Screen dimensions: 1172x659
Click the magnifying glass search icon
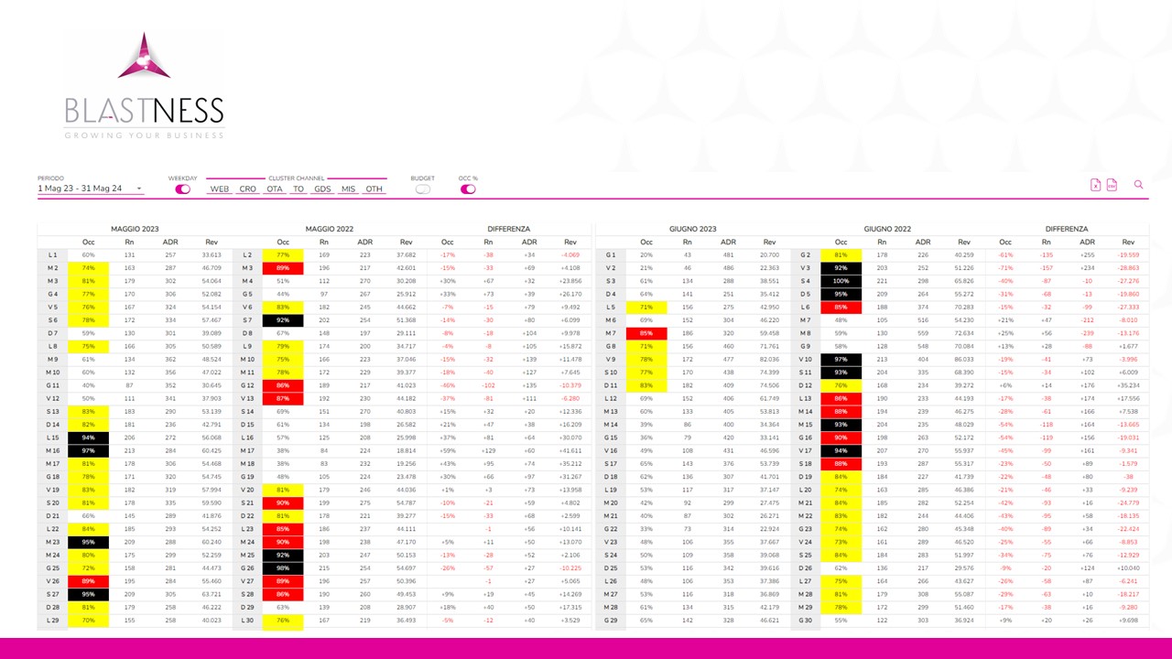[1138, 185]
